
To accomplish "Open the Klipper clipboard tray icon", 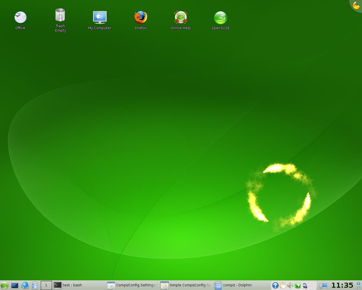I will (x=283, y=285).
